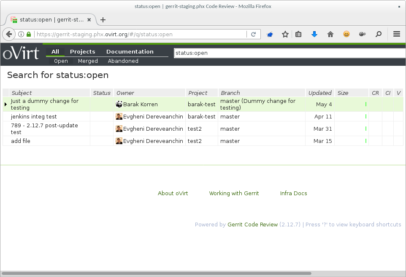Screen dimensions: 406x277
Task: Click in the status:open search field
Action: (x=287, y=53)
